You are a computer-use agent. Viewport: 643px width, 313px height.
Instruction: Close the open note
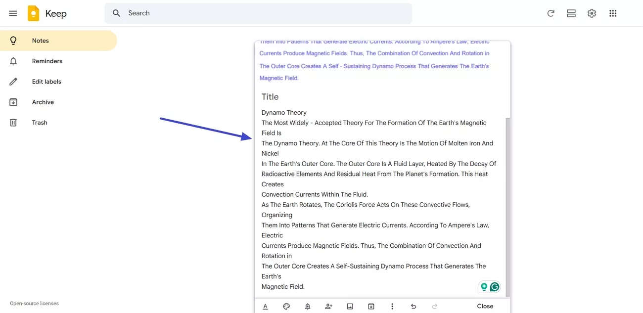pyautogui.click(x=485, y=306)
